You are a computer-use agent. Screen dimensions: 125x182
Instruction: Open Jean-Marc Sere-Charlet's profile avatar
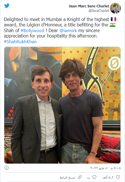115,8
